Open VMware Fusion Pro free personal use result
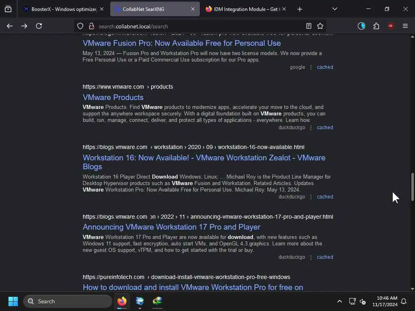The image size is (415, 311). coord(182,43)
